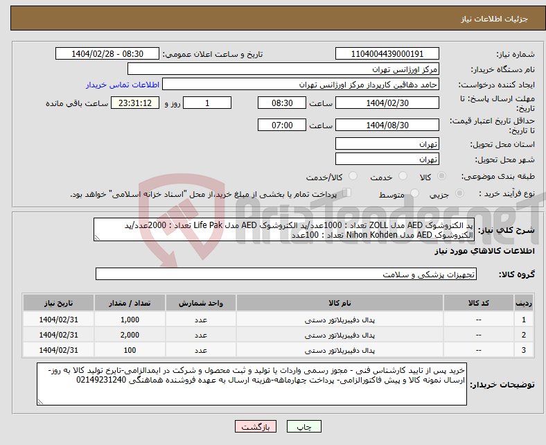Viewport: 546px width, 445px height.
Task: Click the توضیحات خریدار notes box
Action: (252, 384)
